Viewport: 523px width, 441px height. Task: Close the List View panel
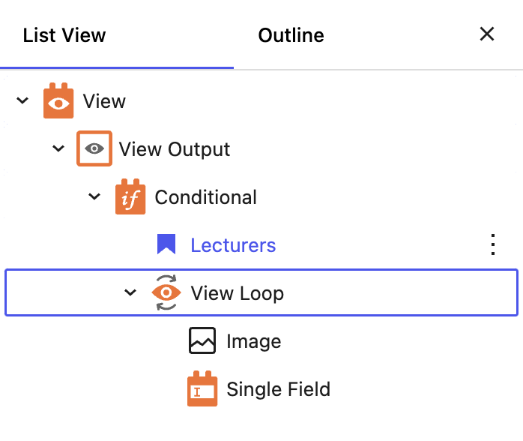point(487,34)
